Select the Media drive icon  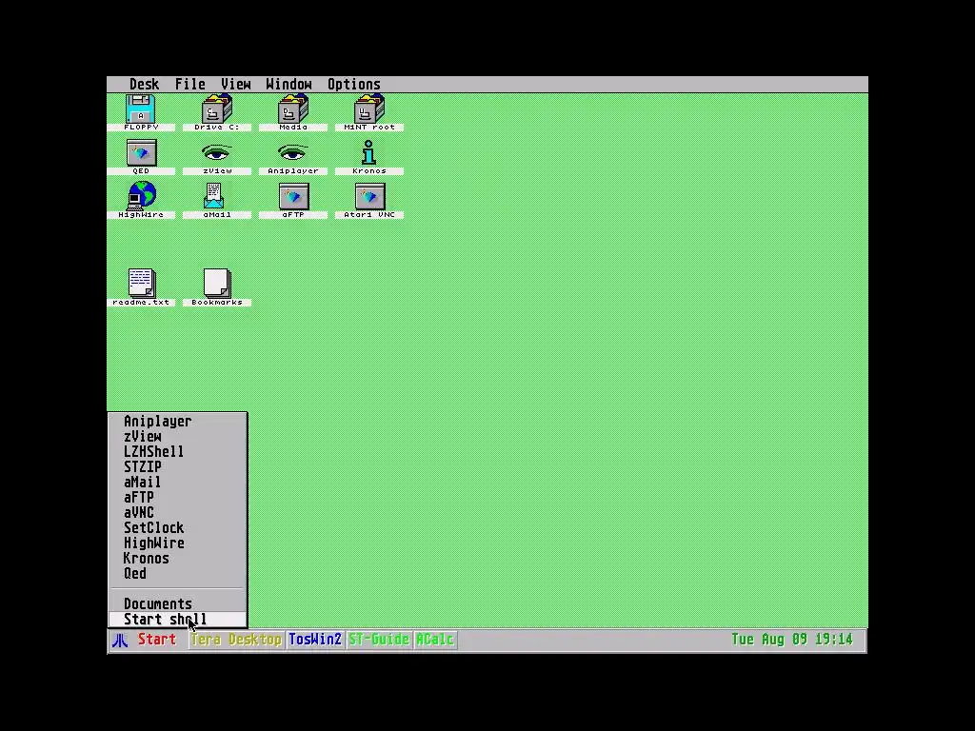pos(293,110)
